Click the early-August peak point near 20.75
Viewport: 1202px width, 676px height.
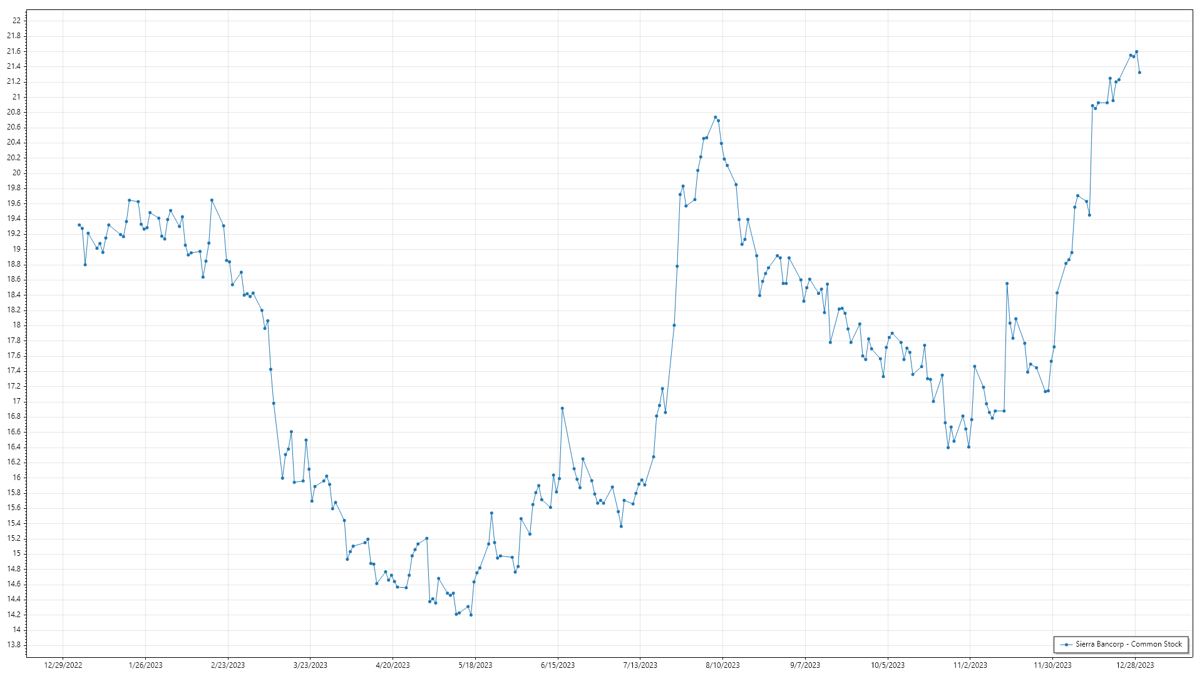click(x=715, y=117)
